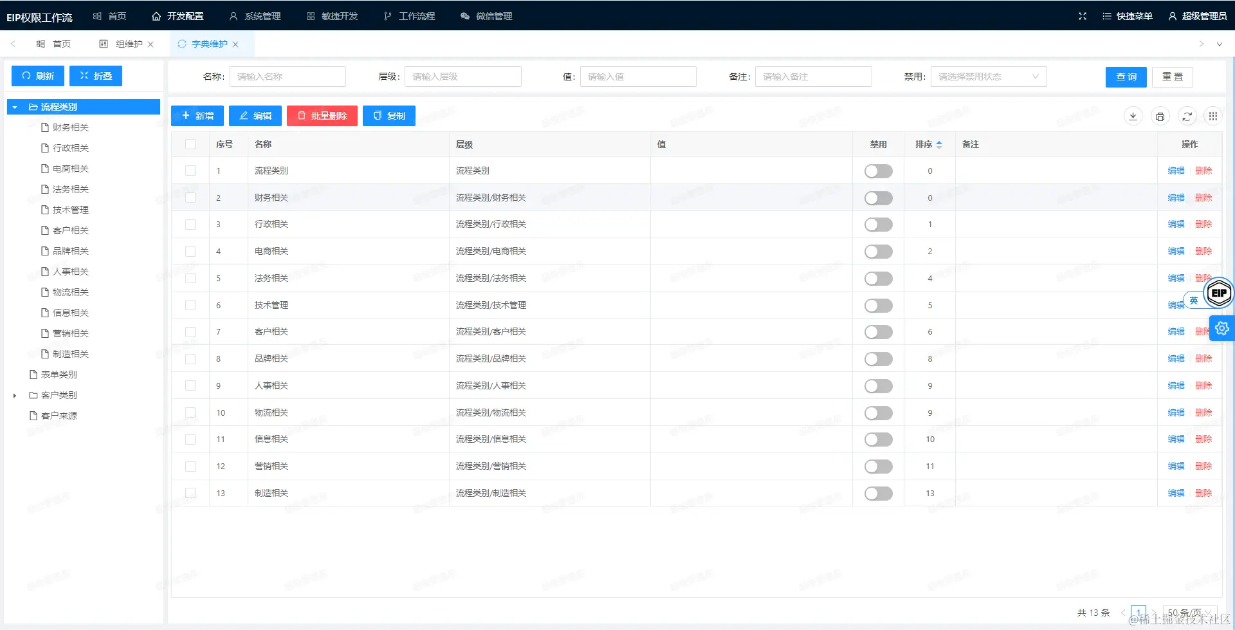Click the 英 language badge
The width and height of the screenshot is (1235, 630).
[1194, 301]
